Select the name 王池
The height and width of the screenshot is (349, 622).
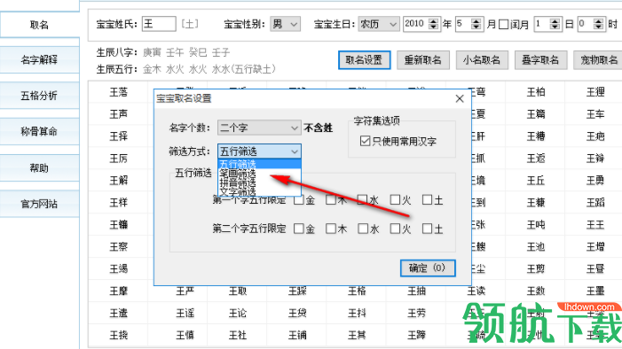536,247
